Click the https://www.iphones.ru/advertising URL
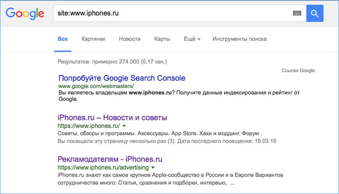 click(x=103, y=167)
